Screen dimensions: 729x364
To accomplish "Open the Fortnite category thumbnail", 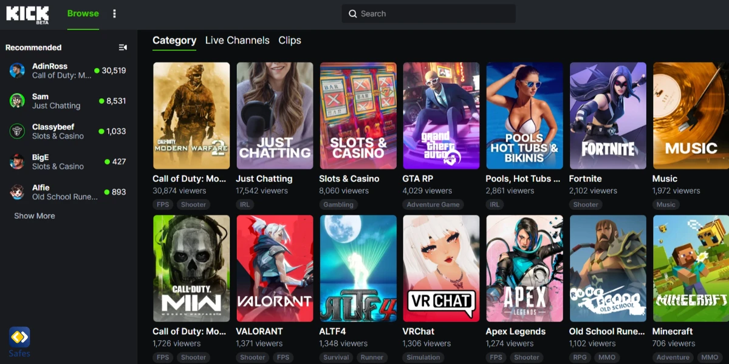I will [607, 116].
